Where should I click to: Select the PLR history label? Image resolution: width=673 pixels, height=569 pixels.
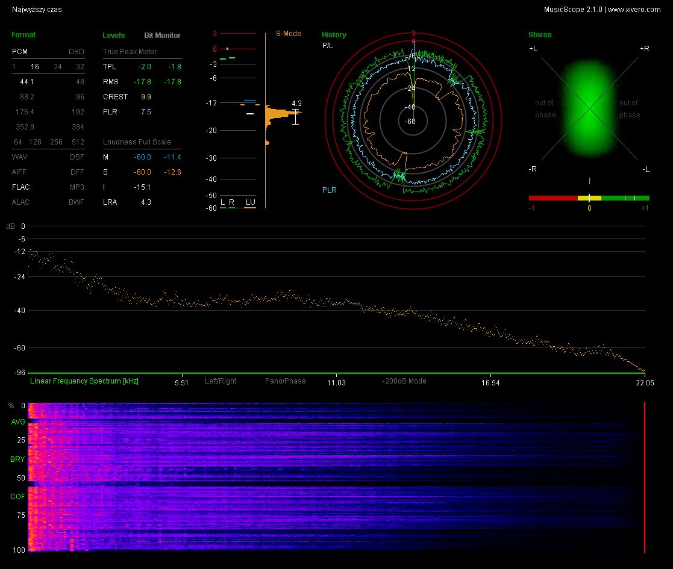(329, 190)
